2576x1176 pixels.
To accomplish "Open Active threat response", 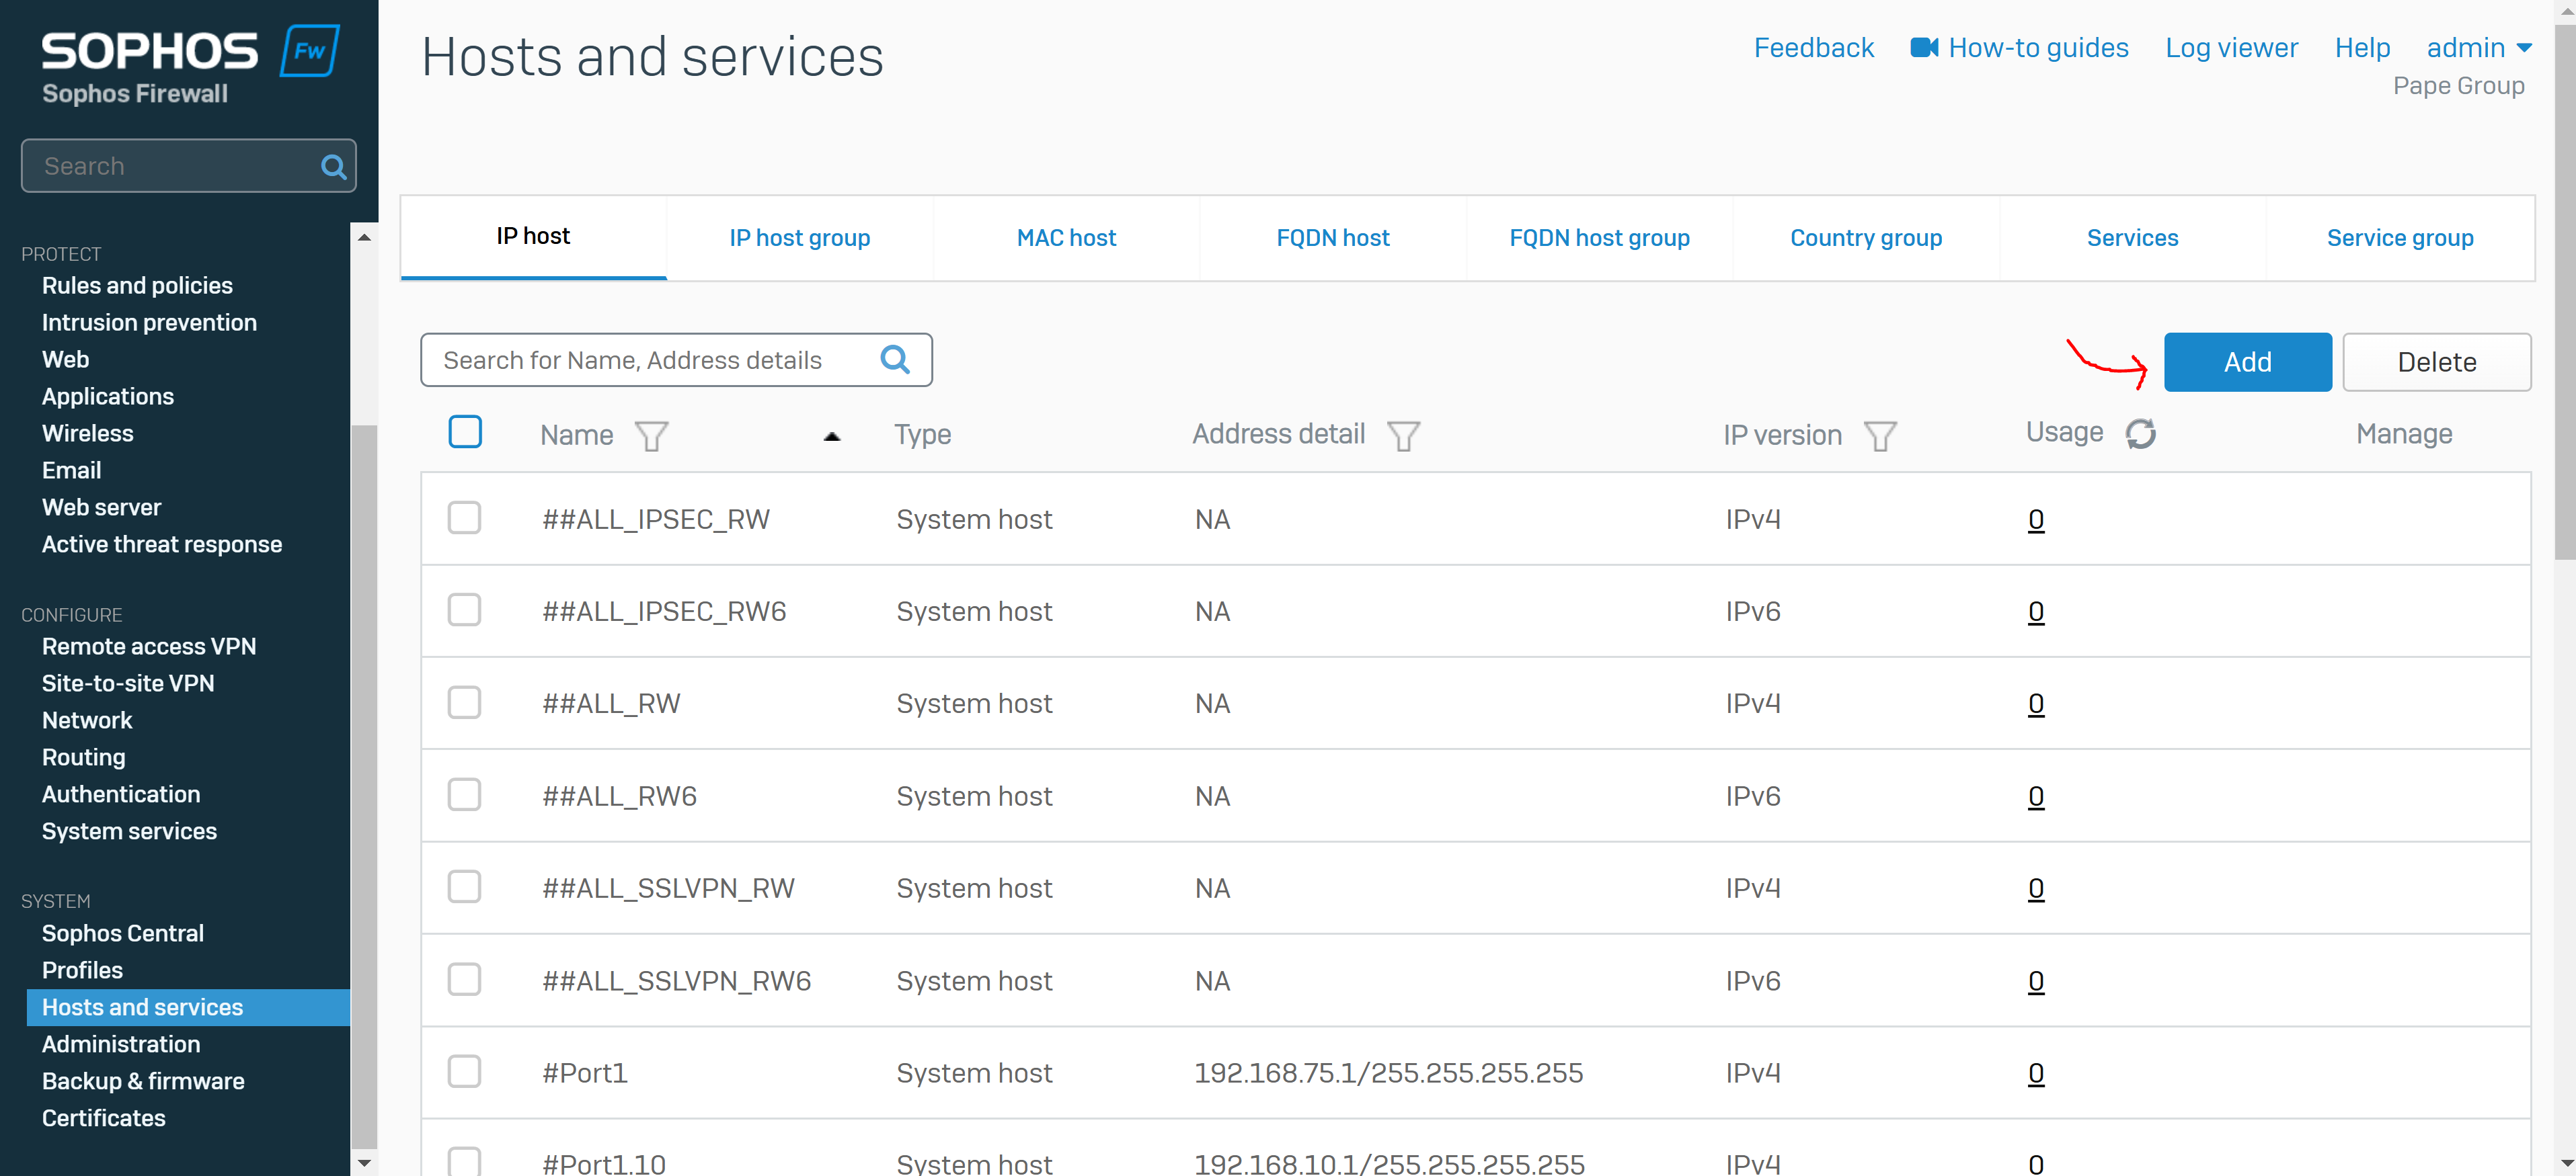I will pyautogui.click(x=162, y=544).
